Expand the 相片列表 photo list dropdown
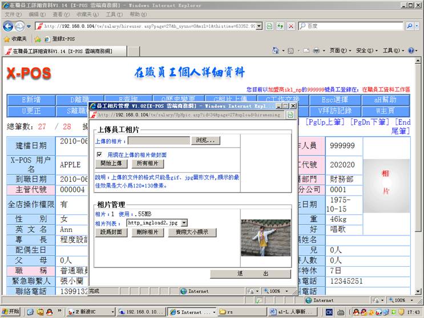Screen dimensions: 424x318 pos(184,222)
